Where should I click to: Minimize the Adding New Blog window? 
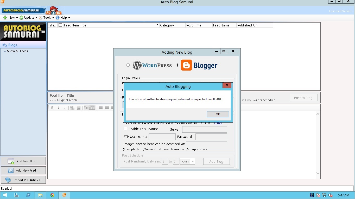217,51
